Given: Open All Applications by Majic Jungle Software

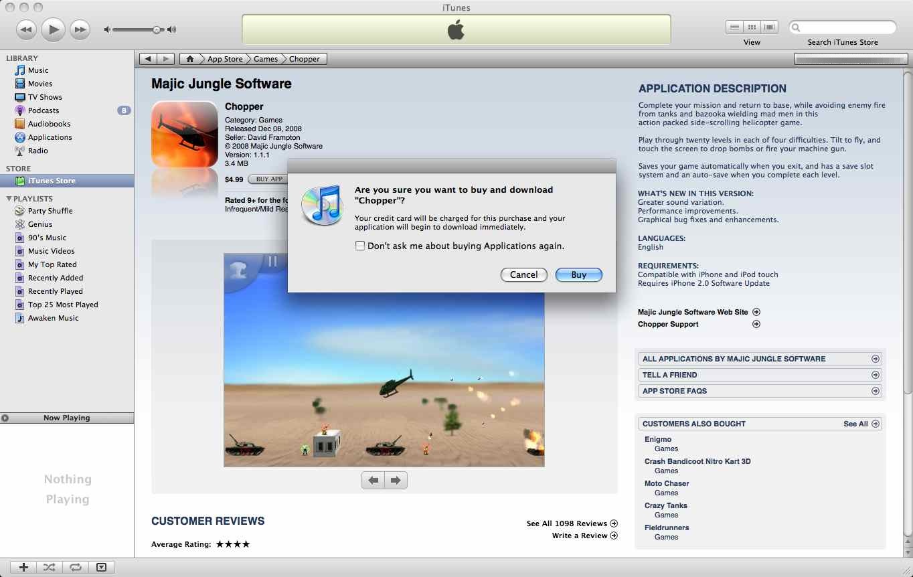Looking at the screenshot, I should 760,359.
